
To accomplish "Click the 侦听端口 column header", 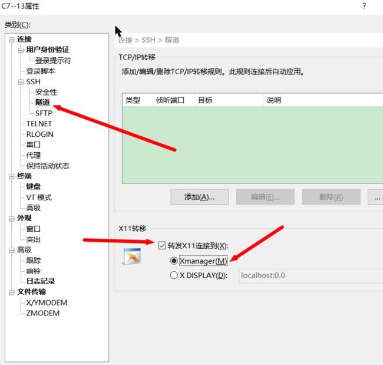I will [174, 100].
